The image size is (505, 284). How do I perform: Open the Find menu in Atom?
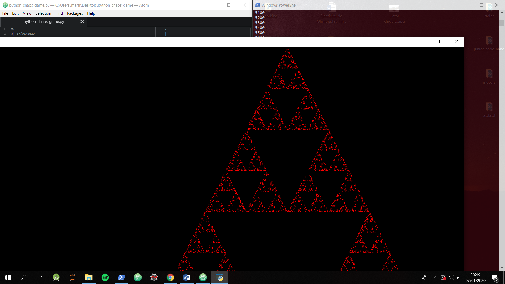[59, 13]
